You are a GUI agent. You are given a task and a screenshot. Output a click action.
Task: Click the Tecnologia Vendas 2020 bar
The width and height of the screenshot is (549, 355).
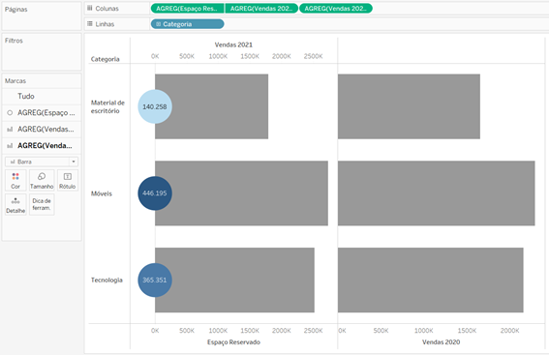[431, 281]
